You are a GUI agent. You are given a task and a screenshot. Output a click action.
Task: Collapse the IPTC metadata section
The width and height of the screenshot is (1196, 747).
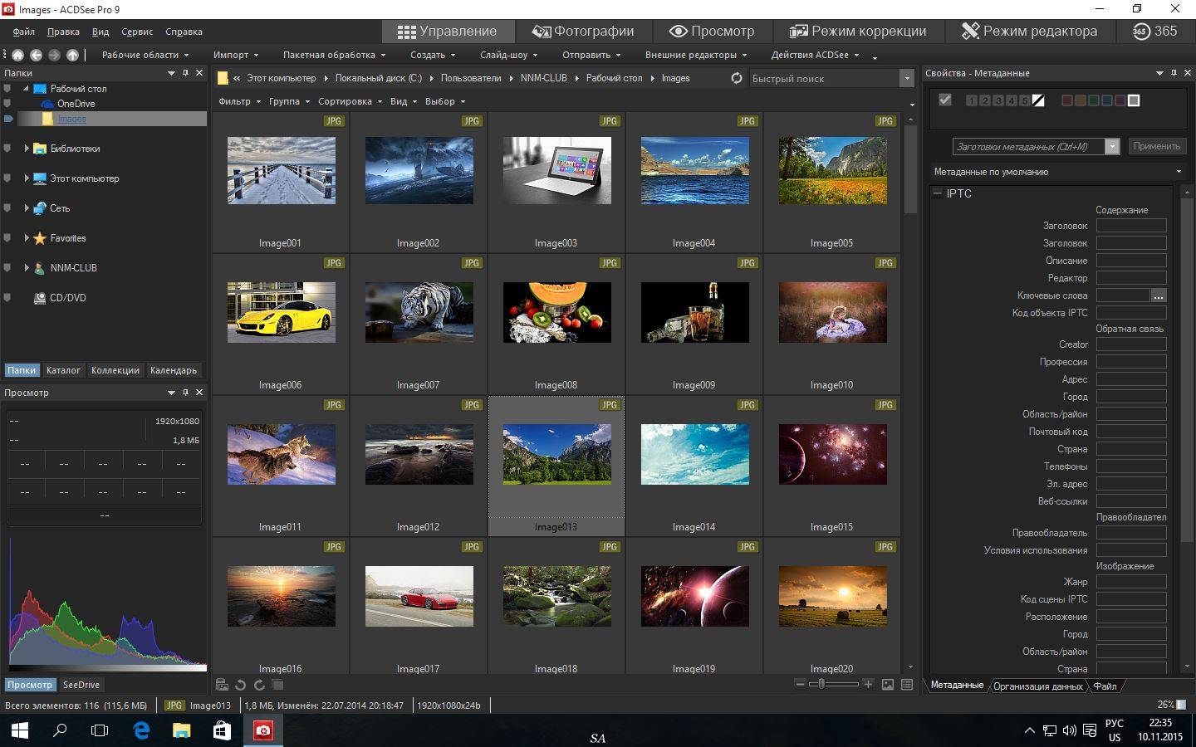(x=938, y=193)
